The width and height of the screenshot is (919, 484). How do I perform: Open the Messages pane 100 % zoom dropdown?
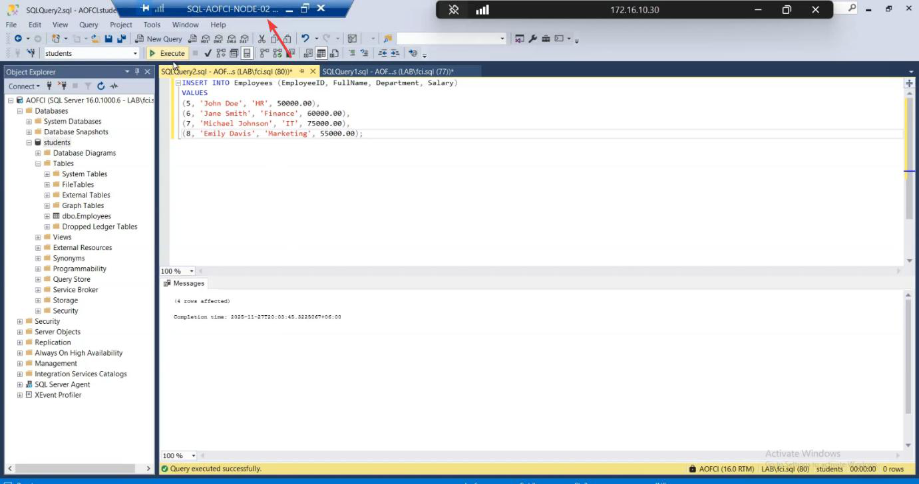194,455
